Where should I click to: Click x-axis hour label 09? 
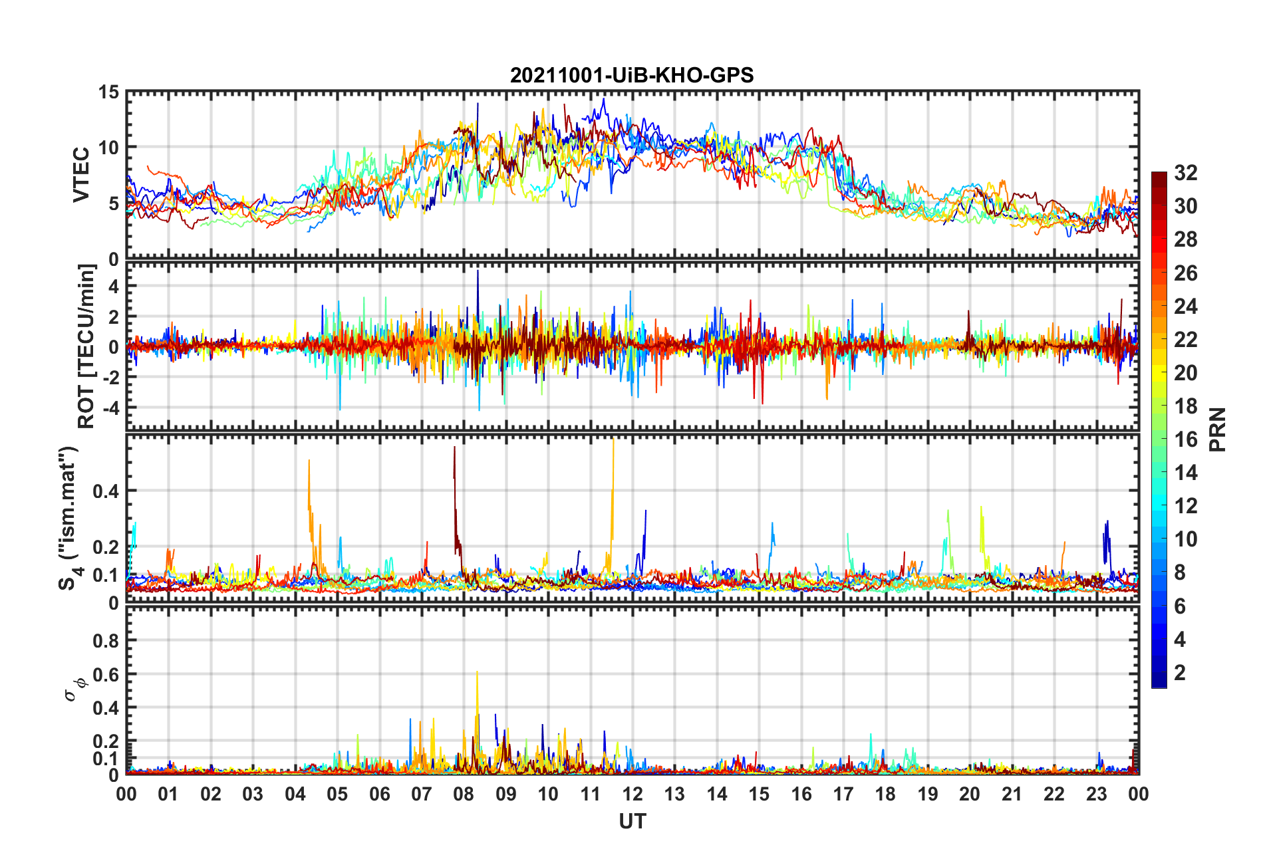[x=506, y=794]
